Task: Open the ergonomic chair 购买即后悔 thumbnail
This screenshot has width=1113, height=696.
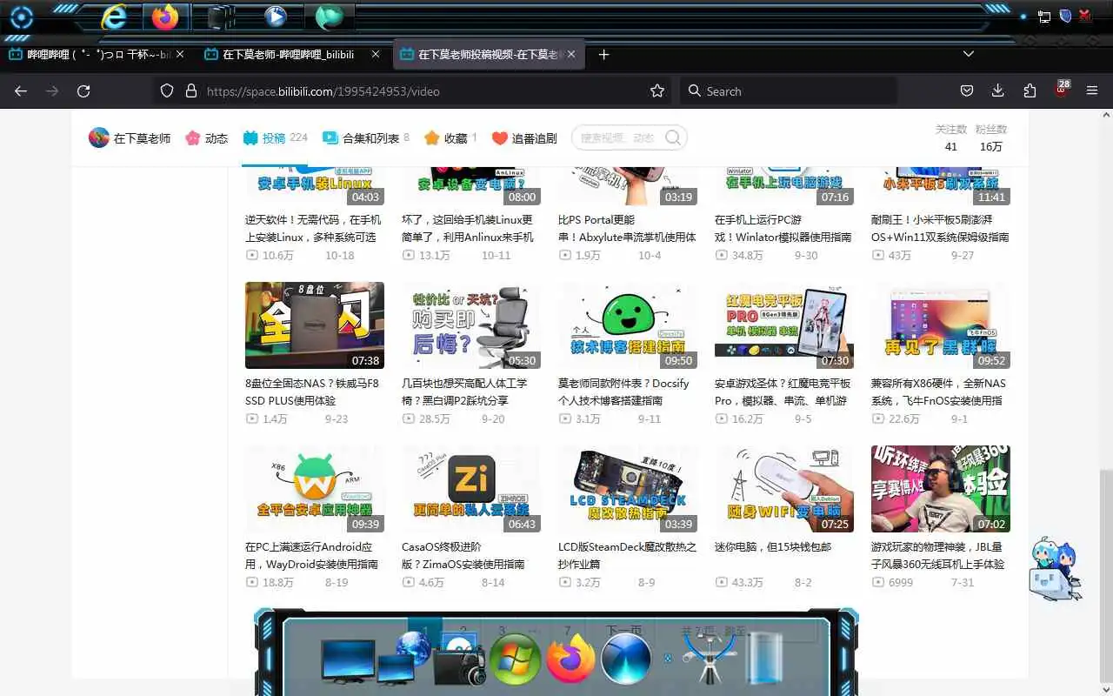Action: pyautogui.click(x=471, y=325)
